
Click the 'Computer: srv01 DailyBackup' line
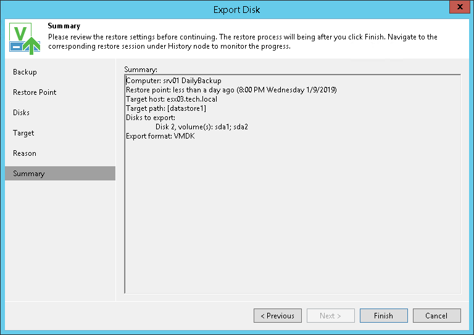pos(173,81)
